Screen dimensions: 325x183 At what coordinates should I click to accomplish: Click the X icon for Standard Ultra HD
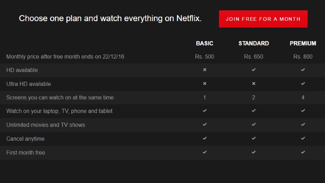pyautogui.click(x=253, y=84)
